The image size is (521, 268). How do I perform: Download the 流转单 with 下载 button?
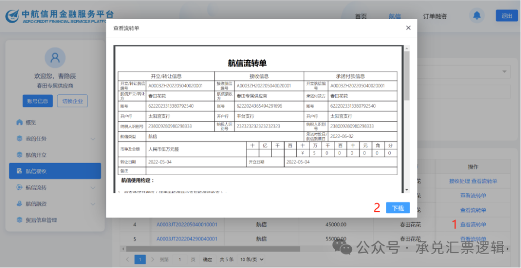coord(398,208)
